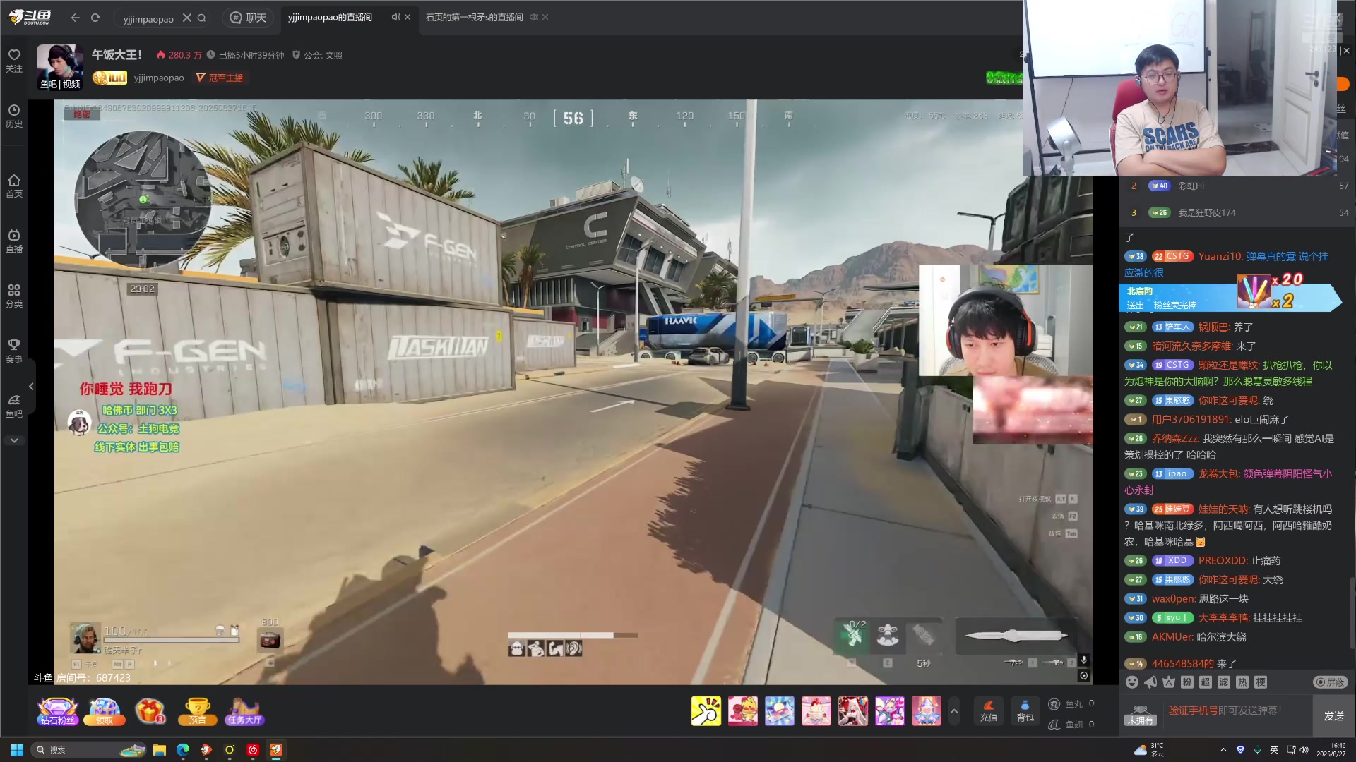
Task: Open the 预言 prediction trophy
Action: [x=198, y=711]
